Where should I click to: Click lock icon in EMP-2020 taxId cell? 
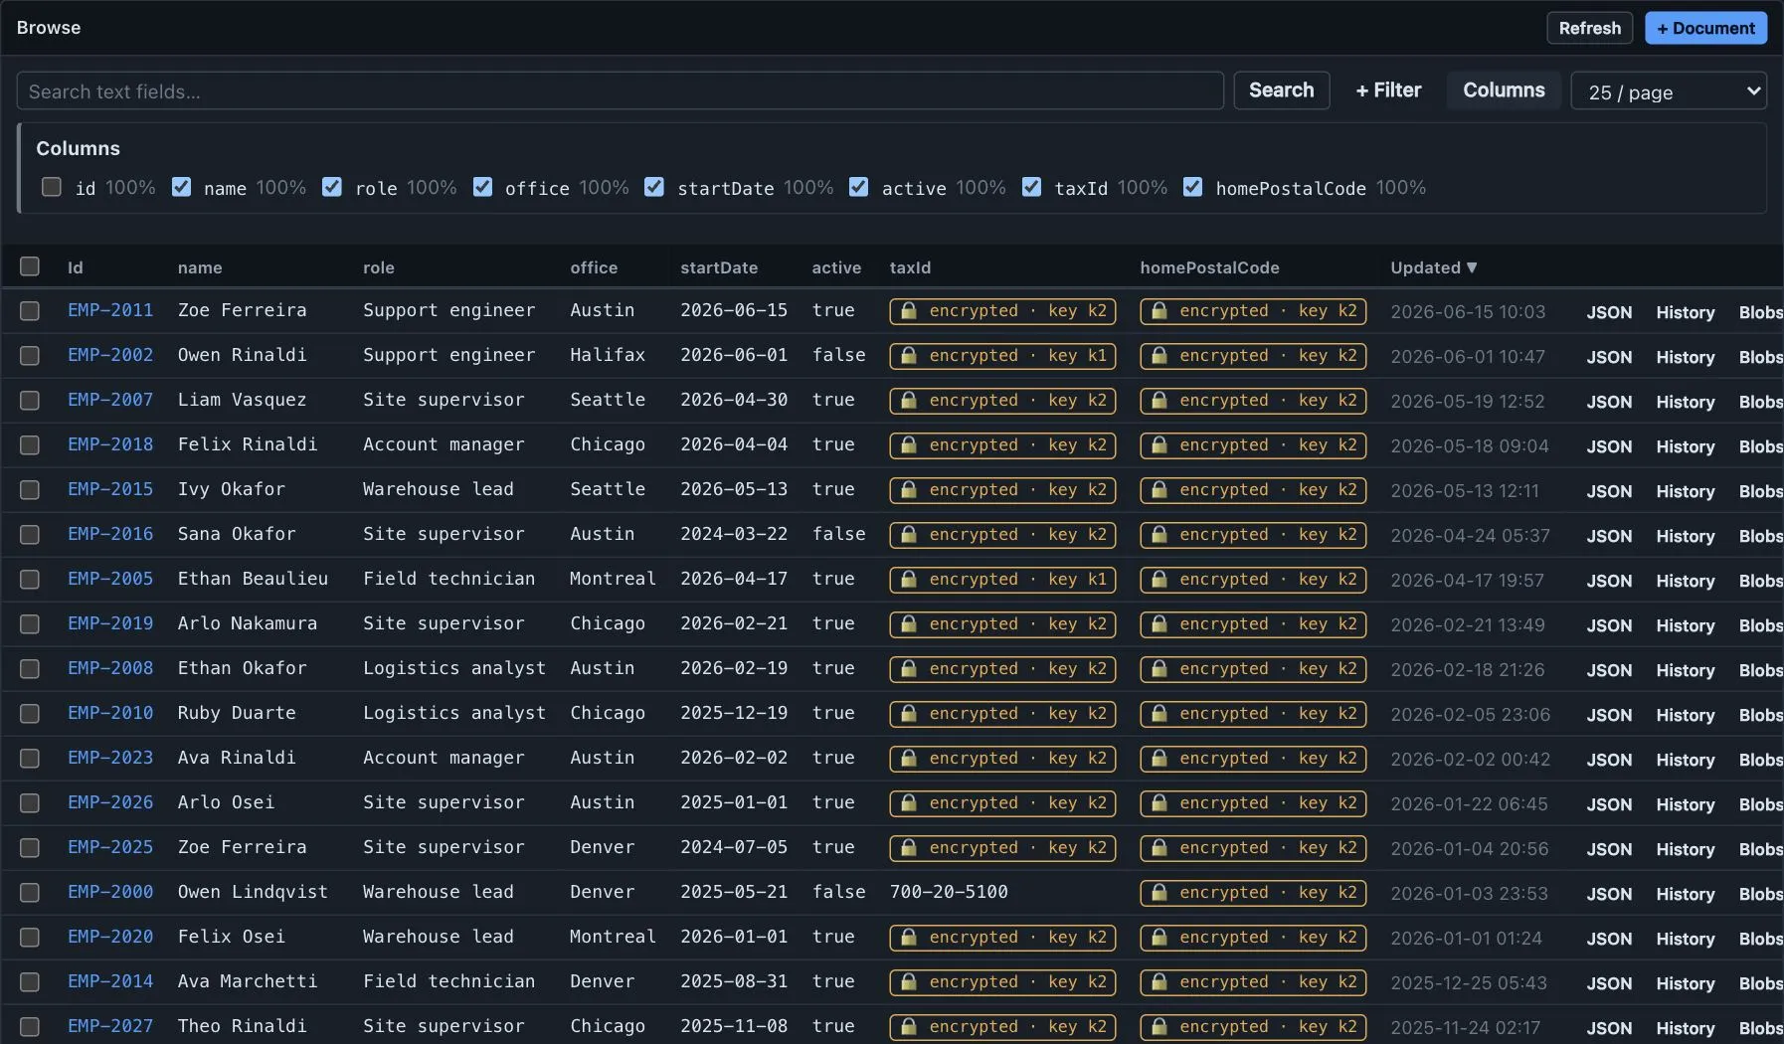point(908,937)
